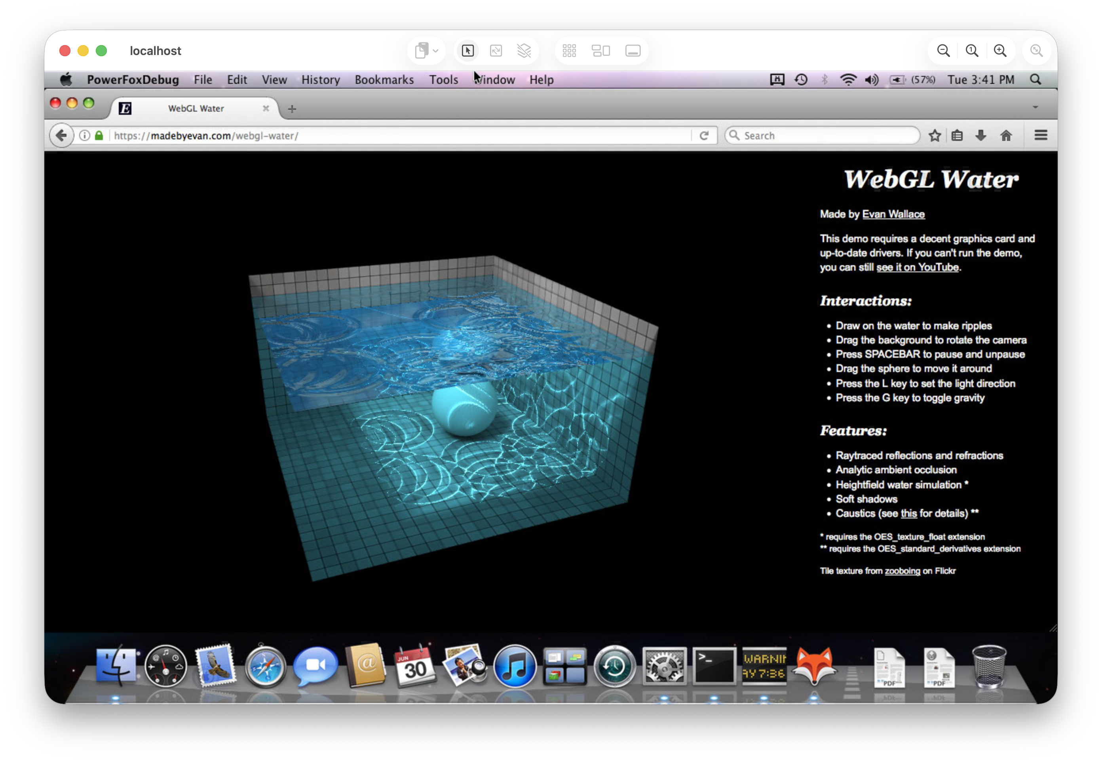
Task: Open the hamburger menu in PowerFox
Action: 1041,136
